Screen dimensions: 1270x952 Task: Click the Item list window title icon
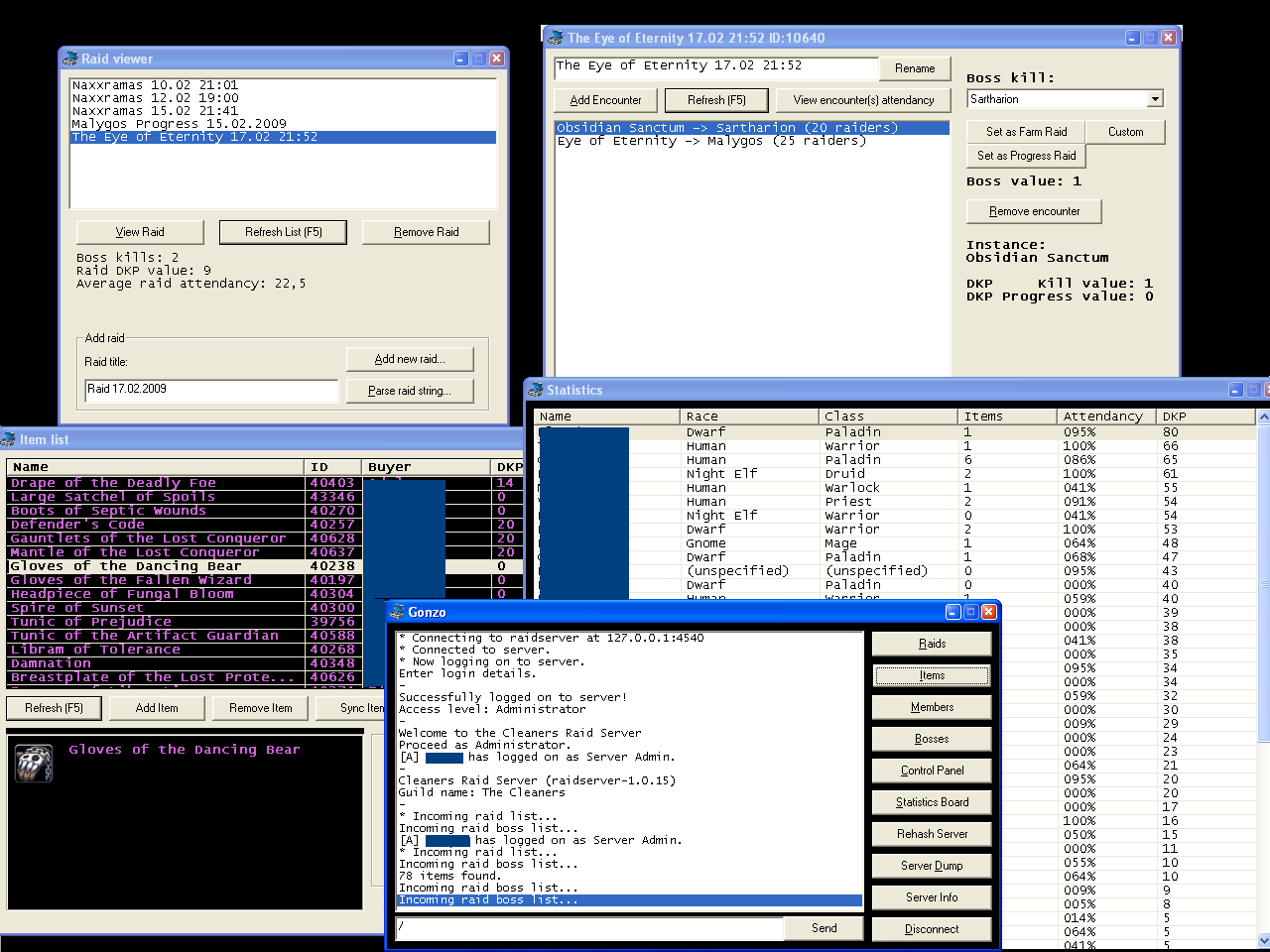click(x=8, y=439)
